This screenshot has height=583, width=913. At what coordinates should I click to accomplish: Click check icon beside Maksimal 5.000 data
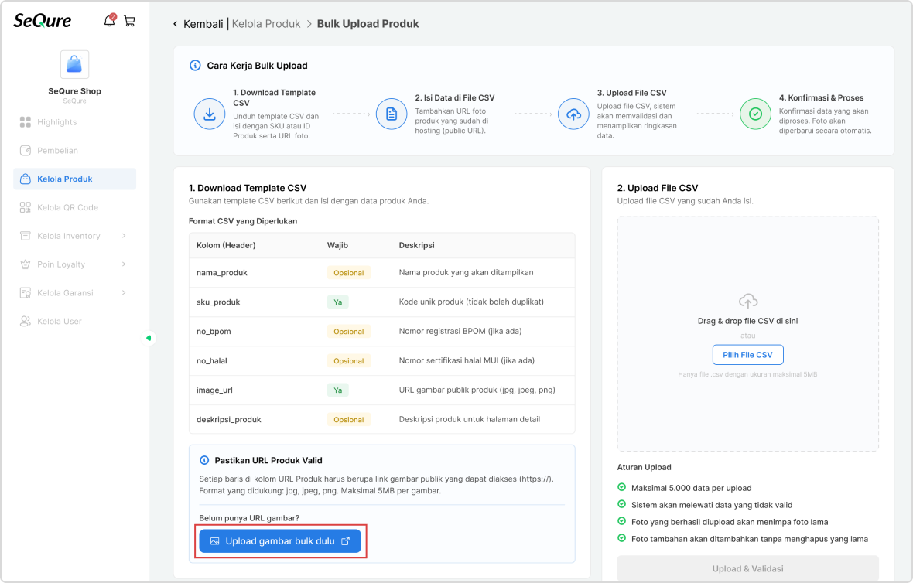622,488
